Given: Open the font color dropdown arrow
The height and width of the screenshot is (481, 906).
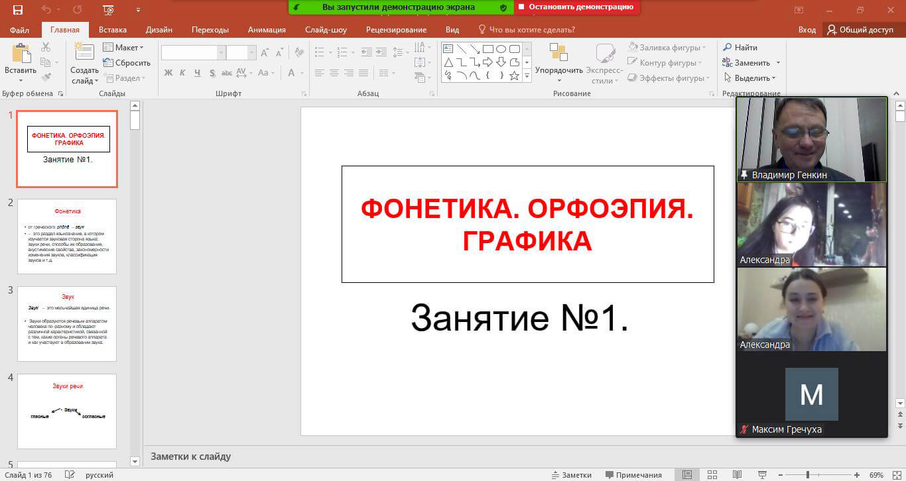Looking at the screenshot, I should point(301,73).
